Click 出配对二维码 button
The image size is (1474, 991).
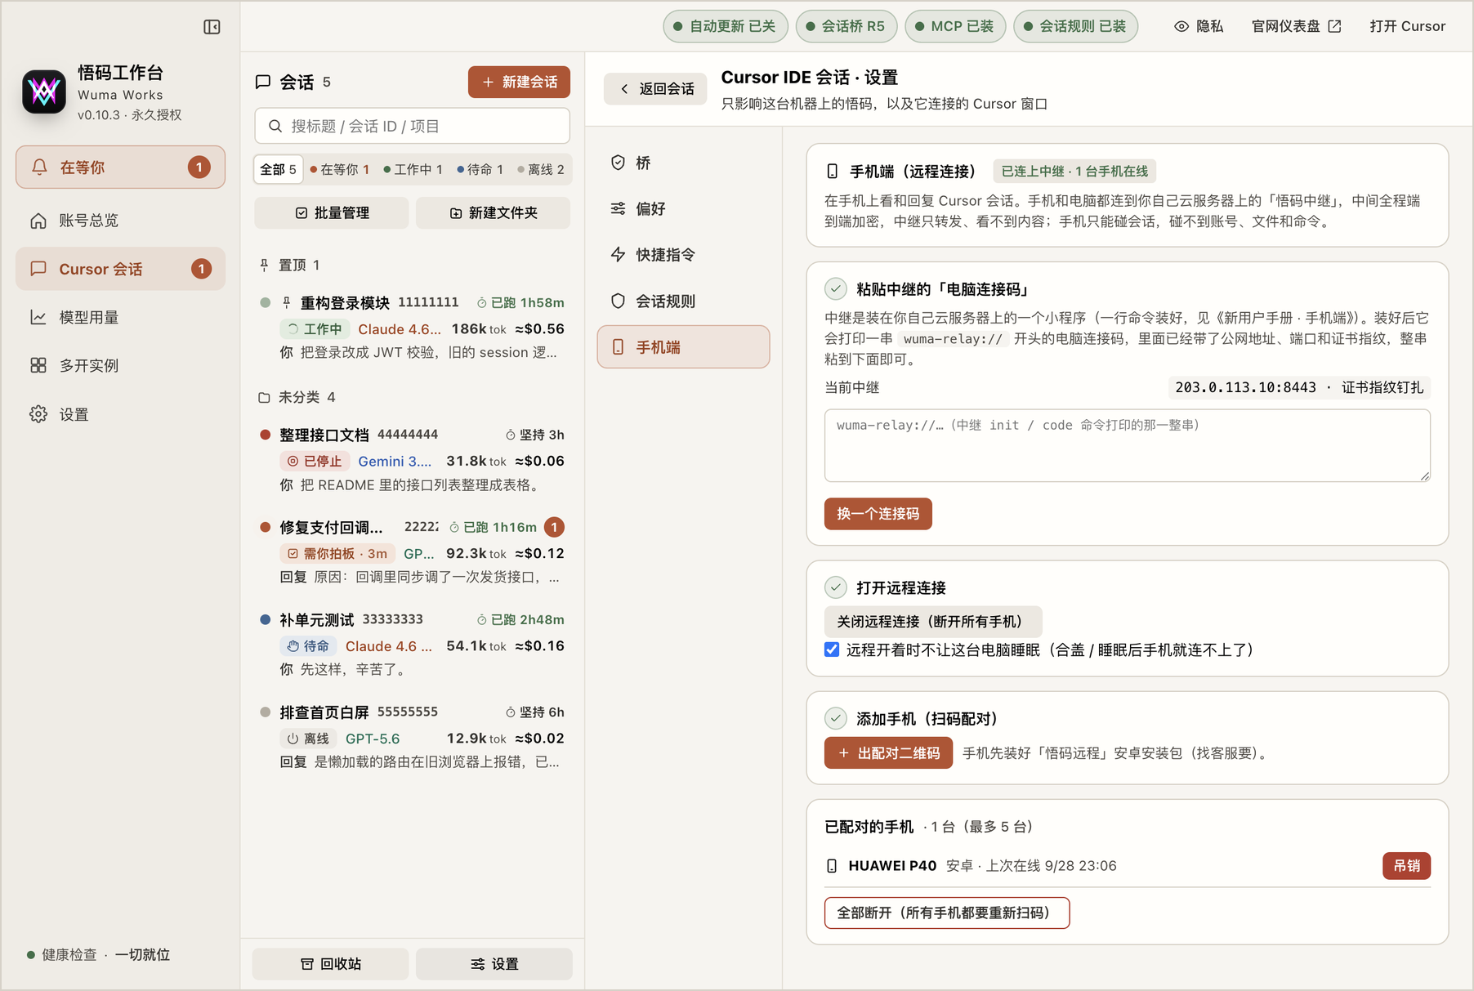pos(888,753)
